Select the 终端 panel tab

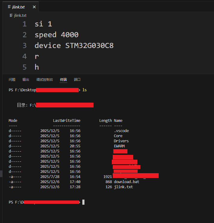tap(63, 80)
